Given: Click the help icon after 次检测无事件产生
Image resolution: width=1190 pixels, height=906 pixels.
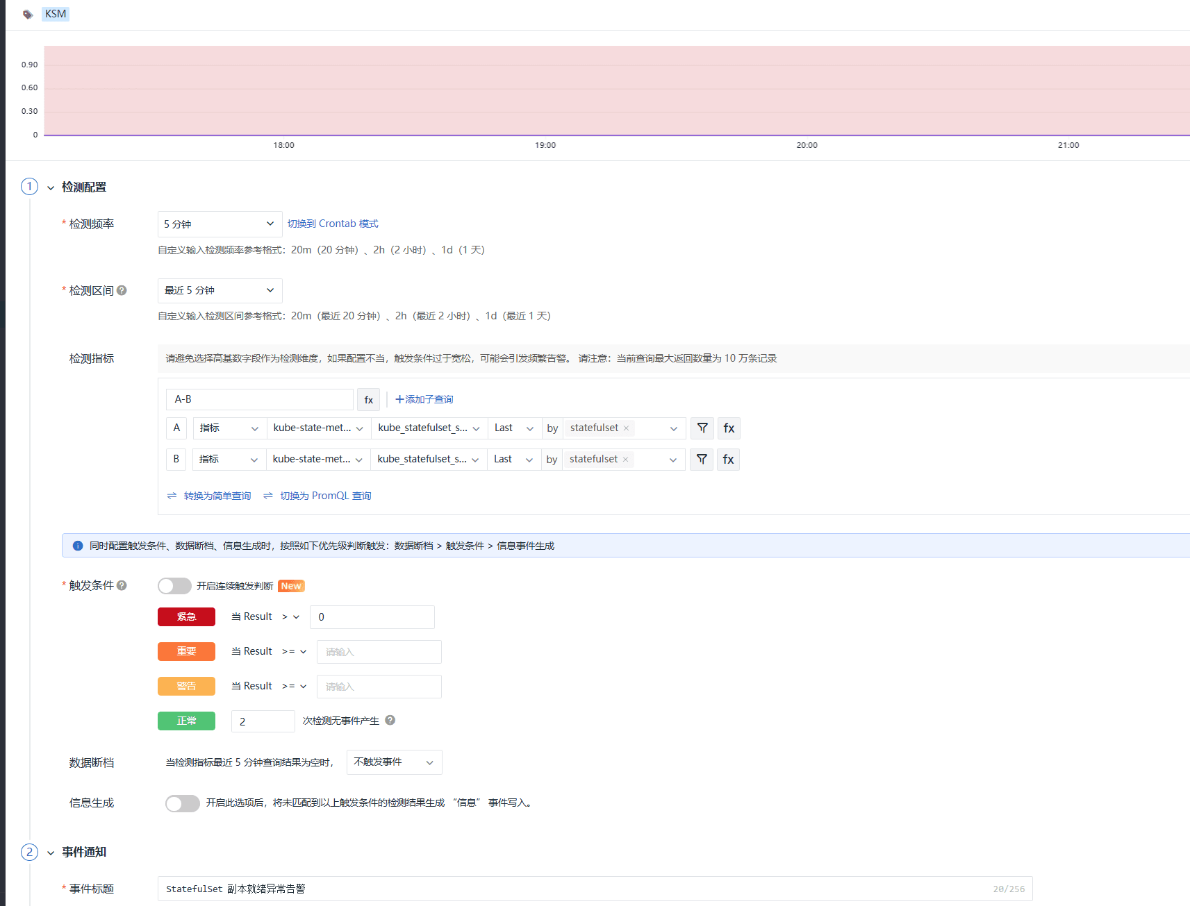Looking at the screenshot, I should [x=390, y=721].
